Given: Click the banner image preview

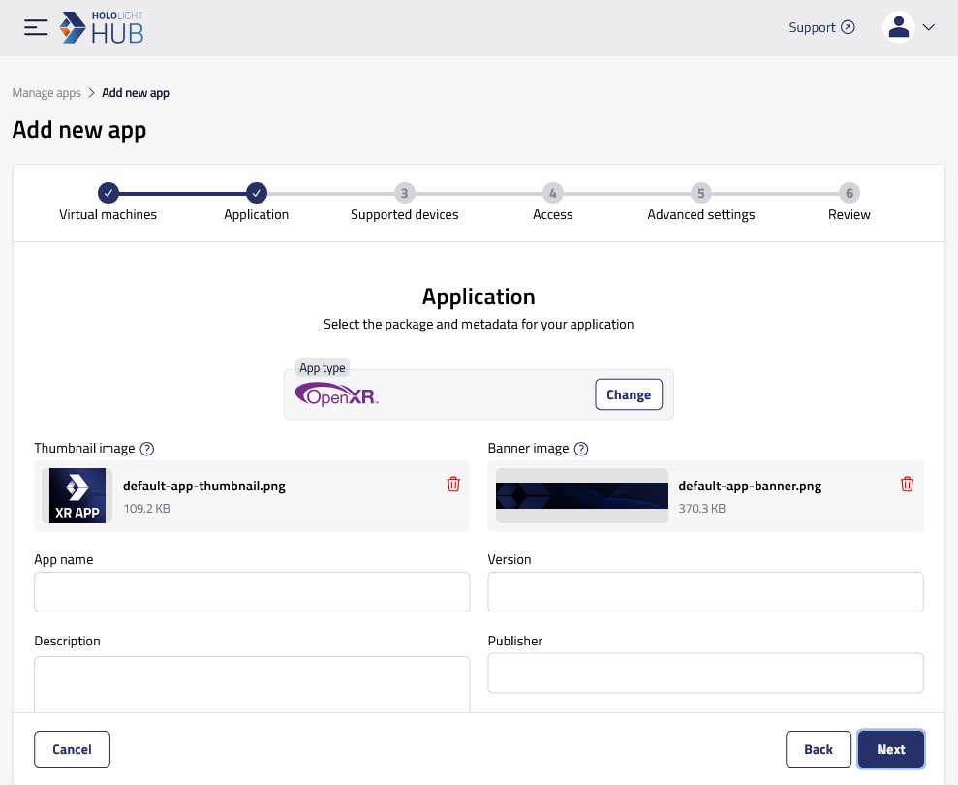Looking at the screenshot, I should coord(582,496).
